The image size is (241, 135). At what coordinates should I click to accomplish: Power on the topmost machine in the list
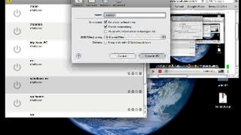[x=17, y=13]
